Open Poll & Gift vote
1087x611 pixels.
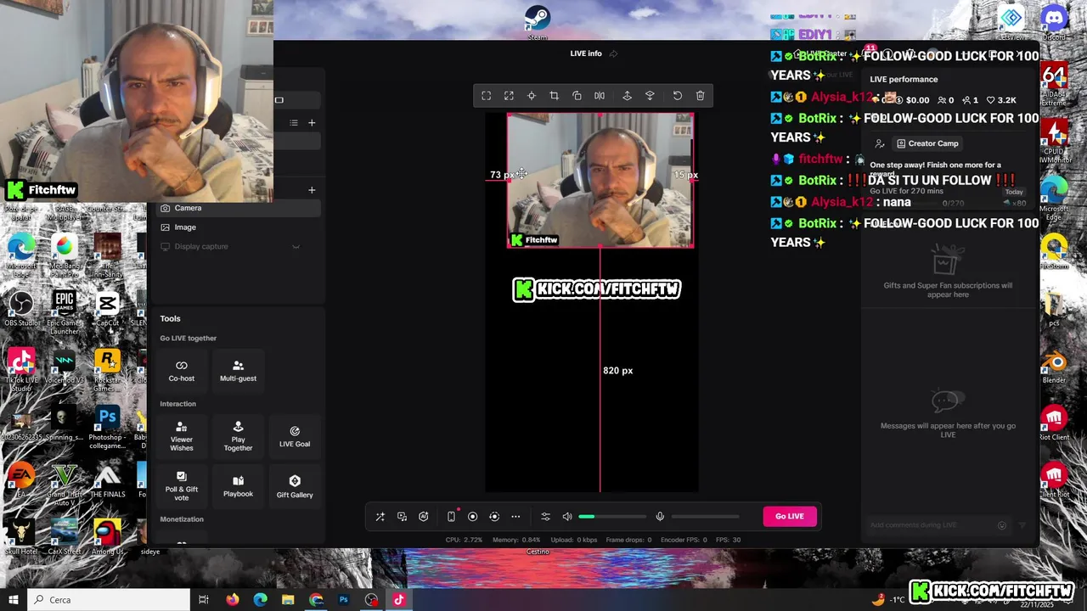click(182, 485)
